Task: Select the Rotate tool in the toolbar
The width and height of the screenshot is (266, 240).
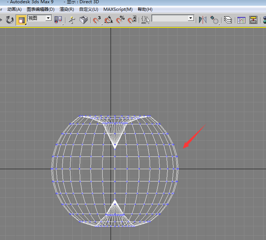Action: click(10, 20)
